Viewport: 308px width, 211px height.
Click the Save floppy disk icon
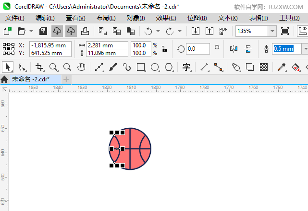coord(43,31)
